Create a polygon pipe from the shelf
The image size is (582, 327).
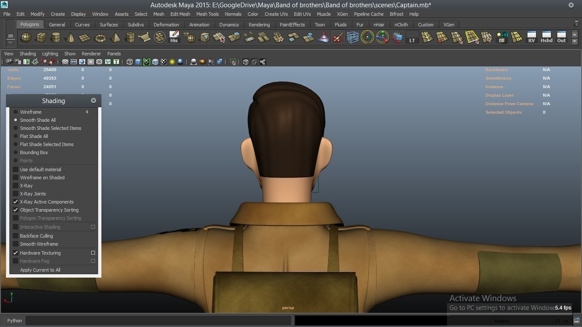[x=130, y=37]
